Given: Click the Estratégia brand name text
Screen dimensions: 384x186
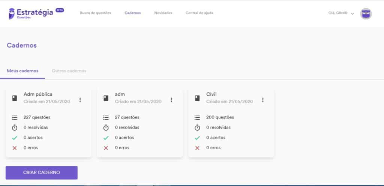Looking at the screenshot, I should (35, 12).
